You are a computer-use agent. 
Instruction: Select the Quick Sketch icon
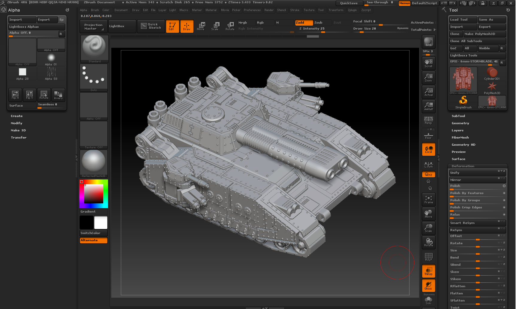click(151, 26)
